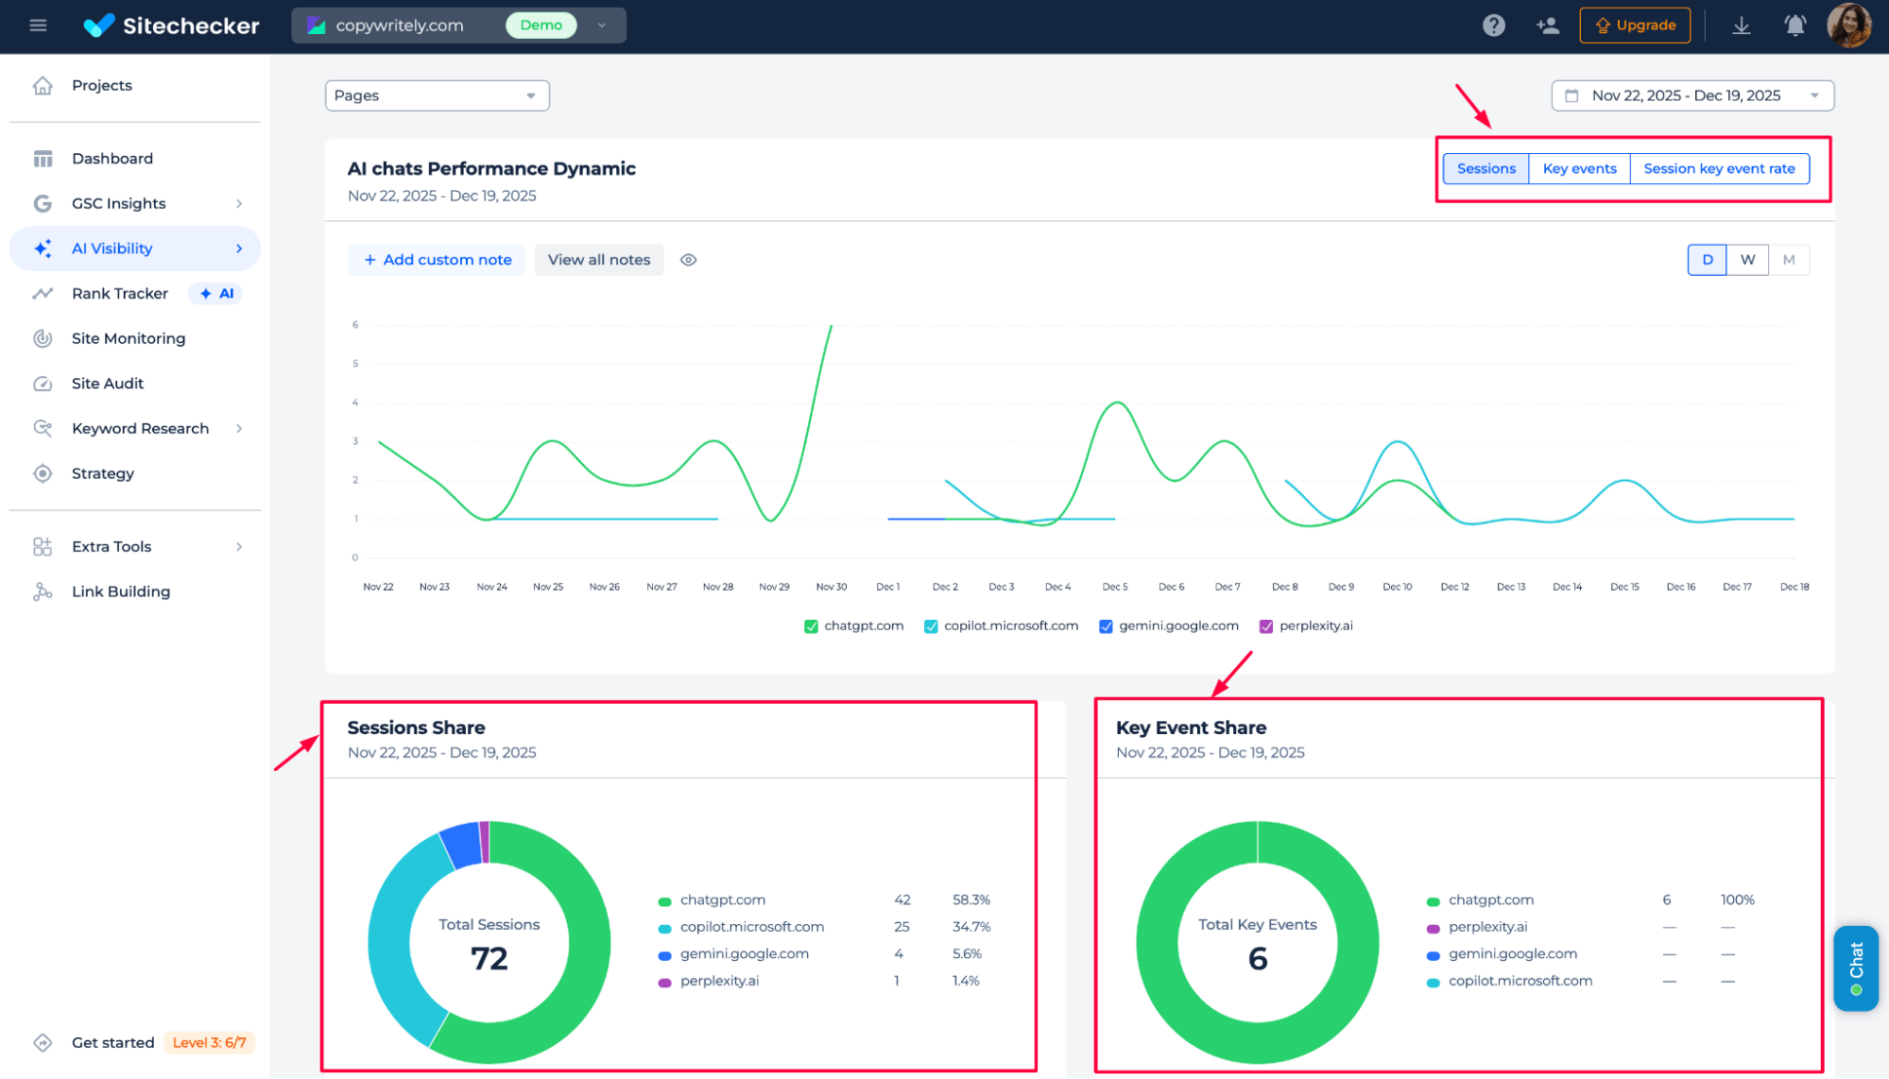1889x1079 pixels.
Task: Select Session key event rate tab
Action: coord(1718,169)
